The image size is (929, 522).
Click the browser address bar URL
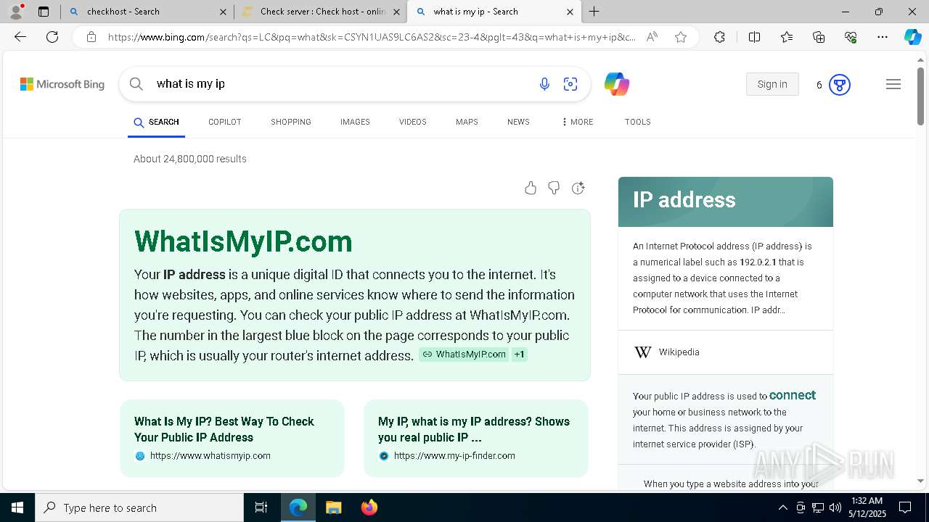[x=372, y=37]
